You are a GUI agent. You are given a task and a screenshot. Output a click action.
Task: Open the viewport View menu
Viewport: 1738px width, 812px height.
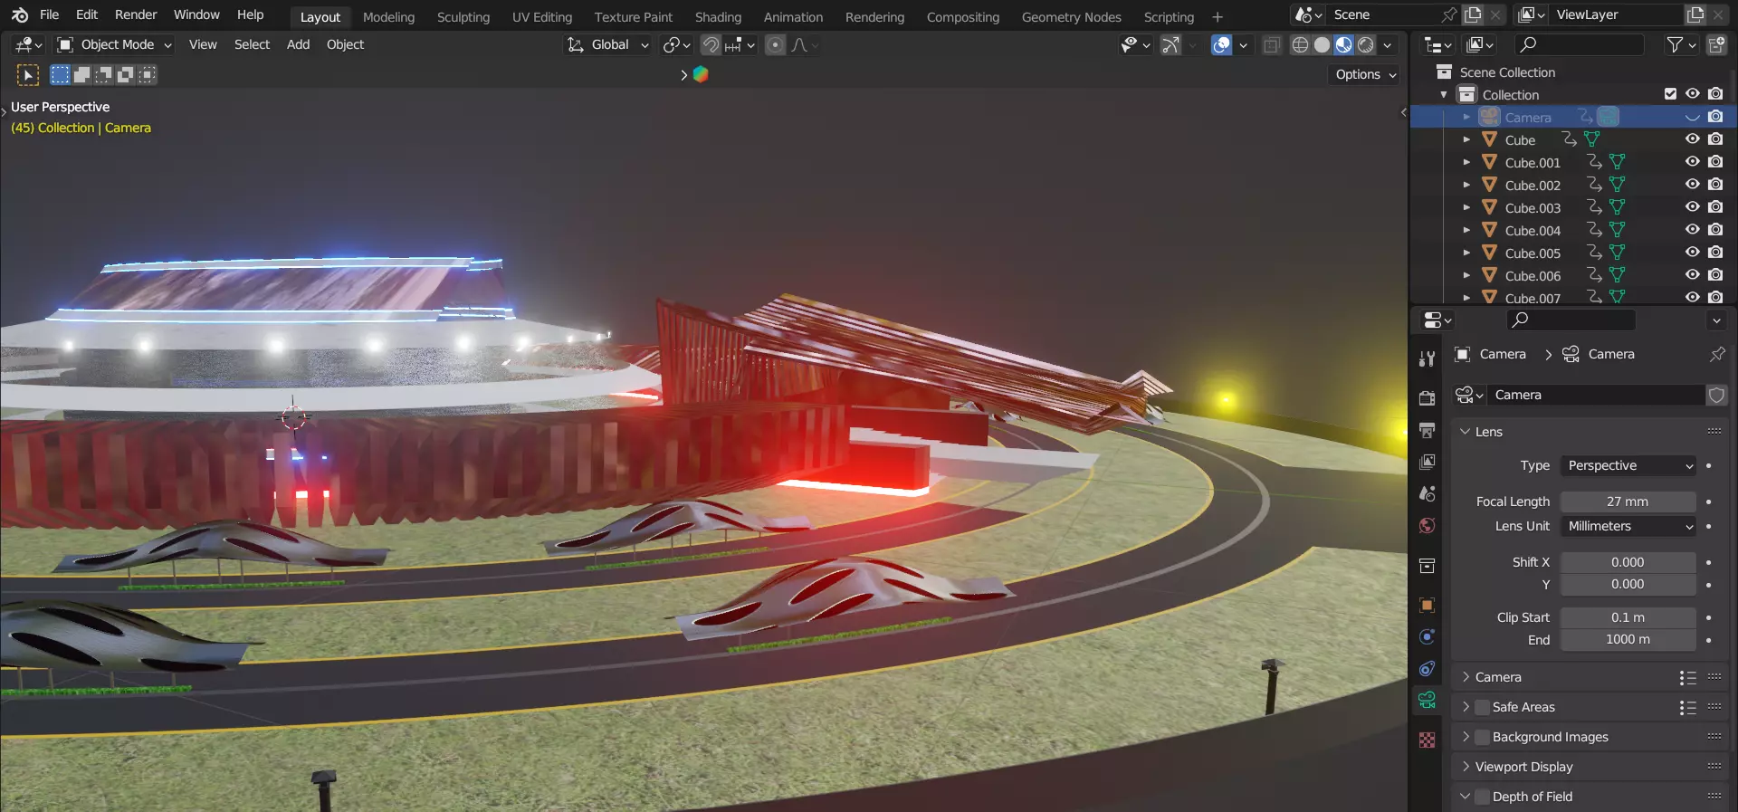pyautogui.click(x=203, y=44)
